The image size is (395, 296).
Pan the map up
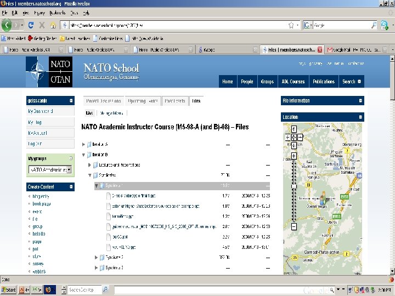pos(294,129)
